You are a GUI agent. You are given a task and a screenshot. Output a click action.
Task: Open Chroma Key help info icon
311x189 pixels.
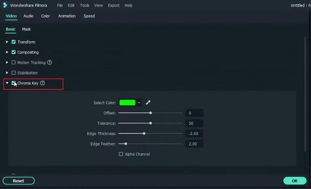(42, 83)
